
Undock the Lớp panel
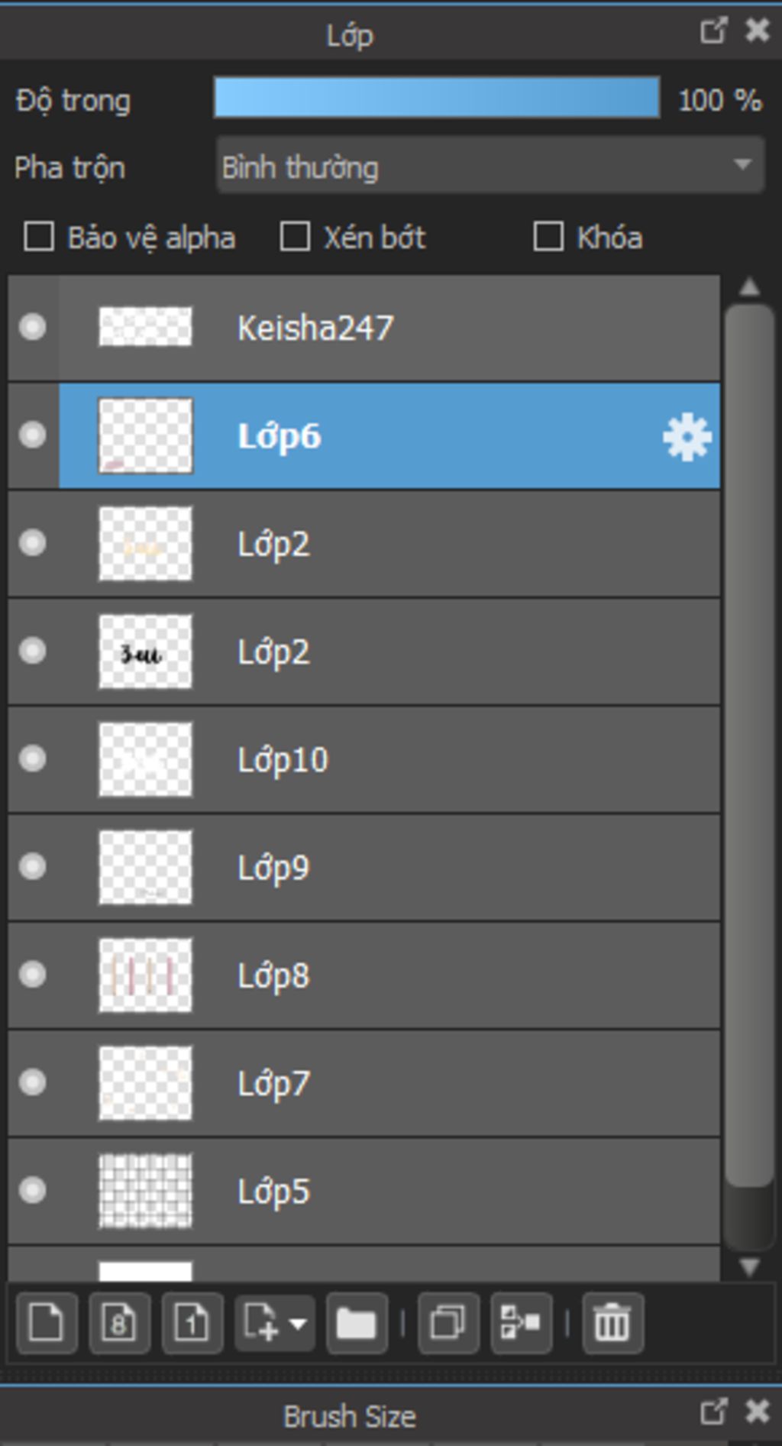(713, 31)
